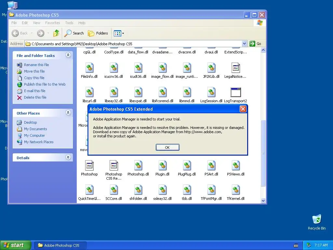
Task: Select the icudt36.dll file icon
Action: (x=138, y=68)
